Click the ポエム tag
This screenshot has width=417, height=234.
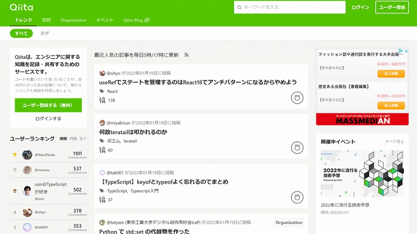pyautogui.click(x=114, y=141)
